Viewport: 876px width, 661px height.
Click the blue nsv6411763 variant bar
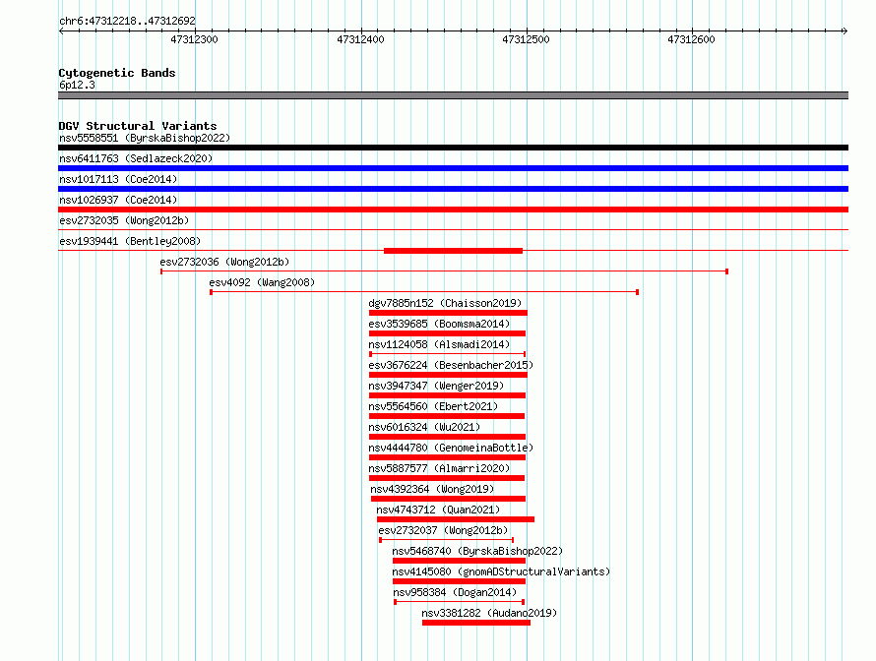click(453, 168)
